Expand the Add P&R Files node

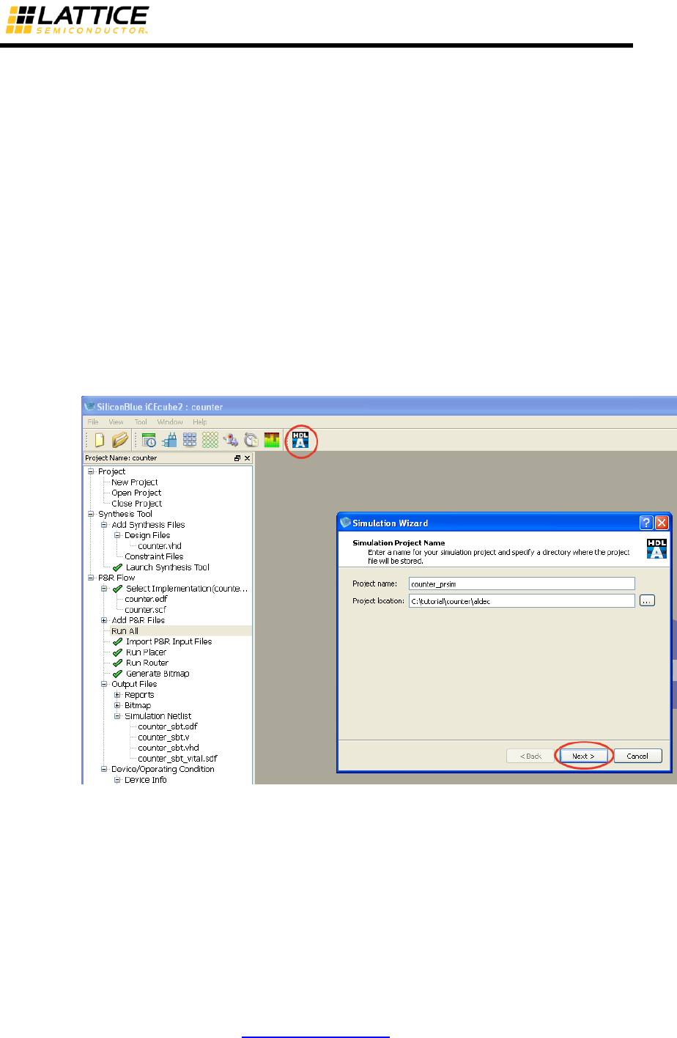[104, 620]
